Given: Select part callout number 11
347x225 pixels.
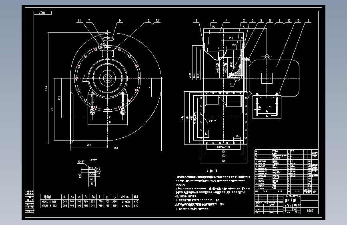Looking at the screenshot, I should (x=80, y=20).
